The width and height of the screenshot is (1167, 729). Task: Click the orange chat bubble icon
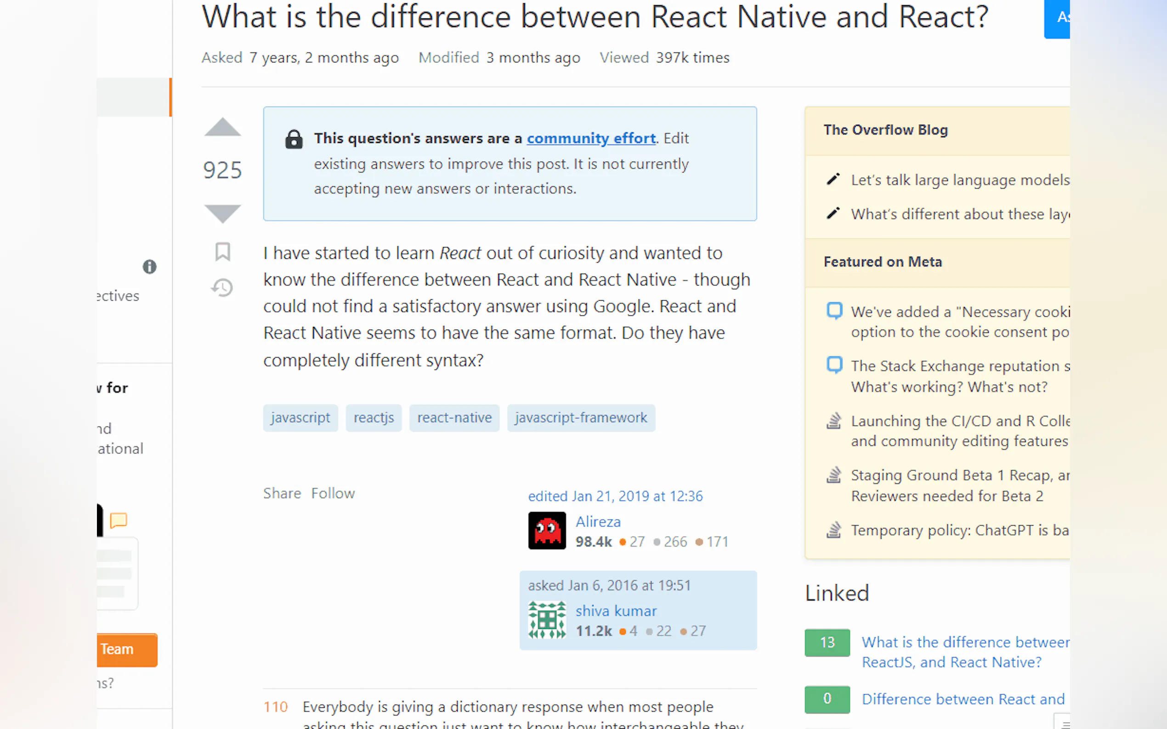pyautogui.click(x=119, y=520)
